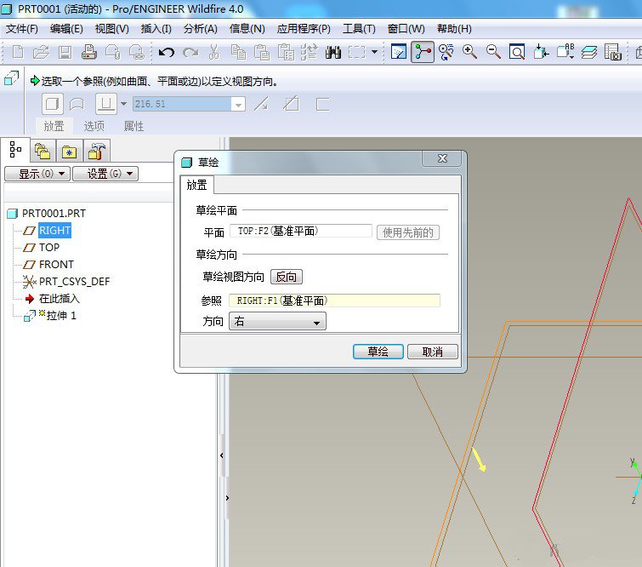
Task: Click the 反向 flip direction button
Action: click(x=287, y=277)
